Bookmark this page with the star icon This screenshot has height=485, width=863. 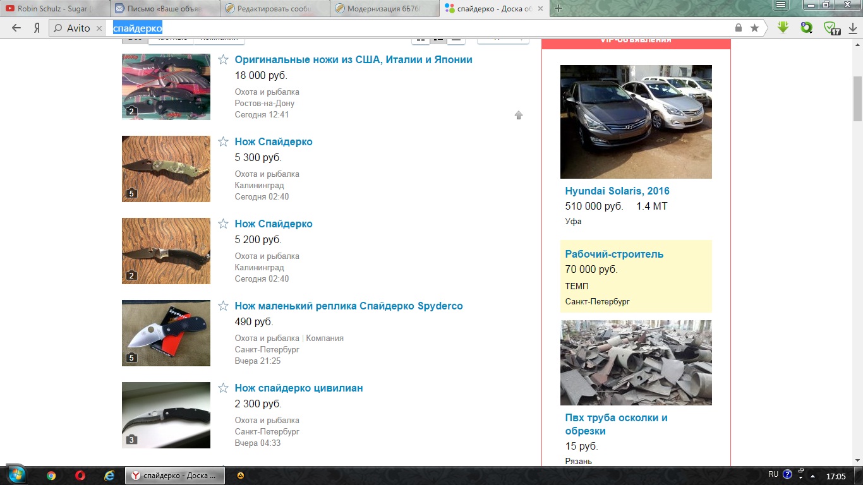(754, 28)
